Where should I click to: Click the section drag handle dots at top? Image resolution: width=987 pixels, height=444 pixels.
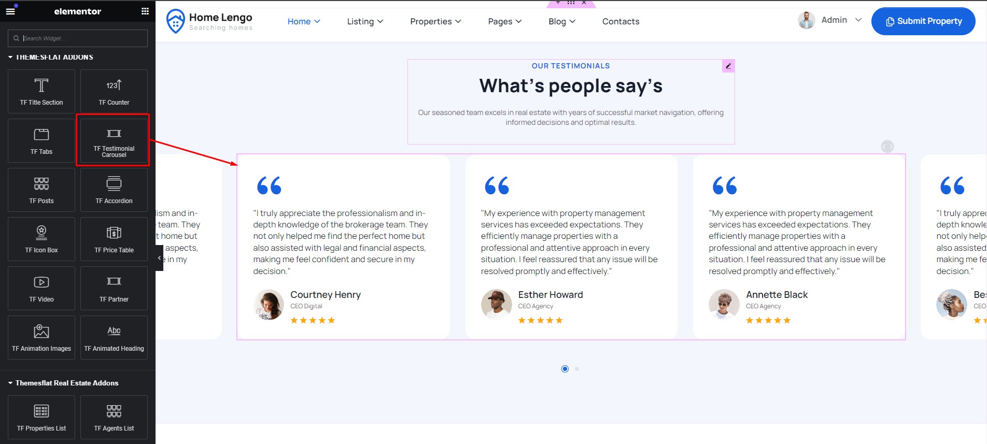[x=571, y=3]
